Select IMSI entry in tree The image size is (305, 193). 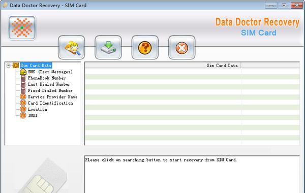point(33,115)
